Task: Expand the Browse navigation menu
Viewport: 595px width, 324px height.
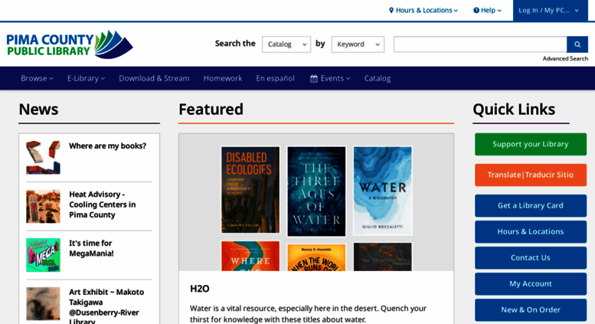Action: (x=37, y=78)
